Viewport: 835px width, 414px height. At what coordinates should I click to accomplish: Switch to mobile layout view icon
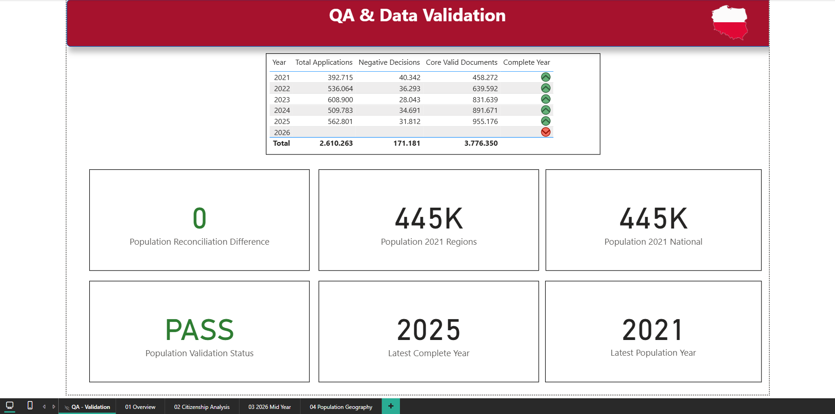(x=30, y=406)
